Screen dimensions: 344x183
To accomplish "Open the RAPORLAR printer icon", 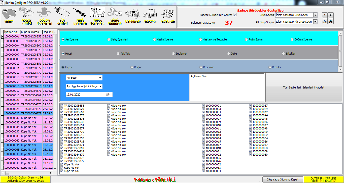I will pyautogui.click(x=133, y=14).
